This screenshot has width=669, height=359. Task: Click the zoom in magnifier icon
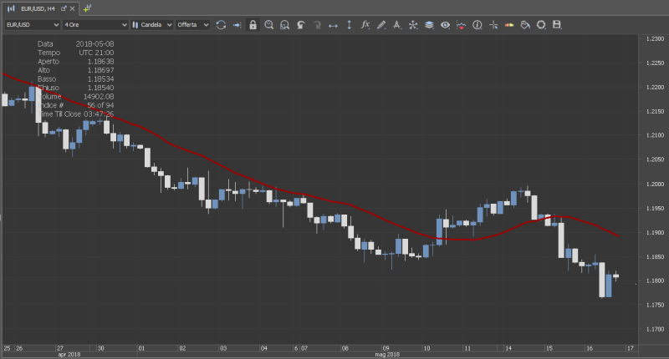click(x=269, y=25)
